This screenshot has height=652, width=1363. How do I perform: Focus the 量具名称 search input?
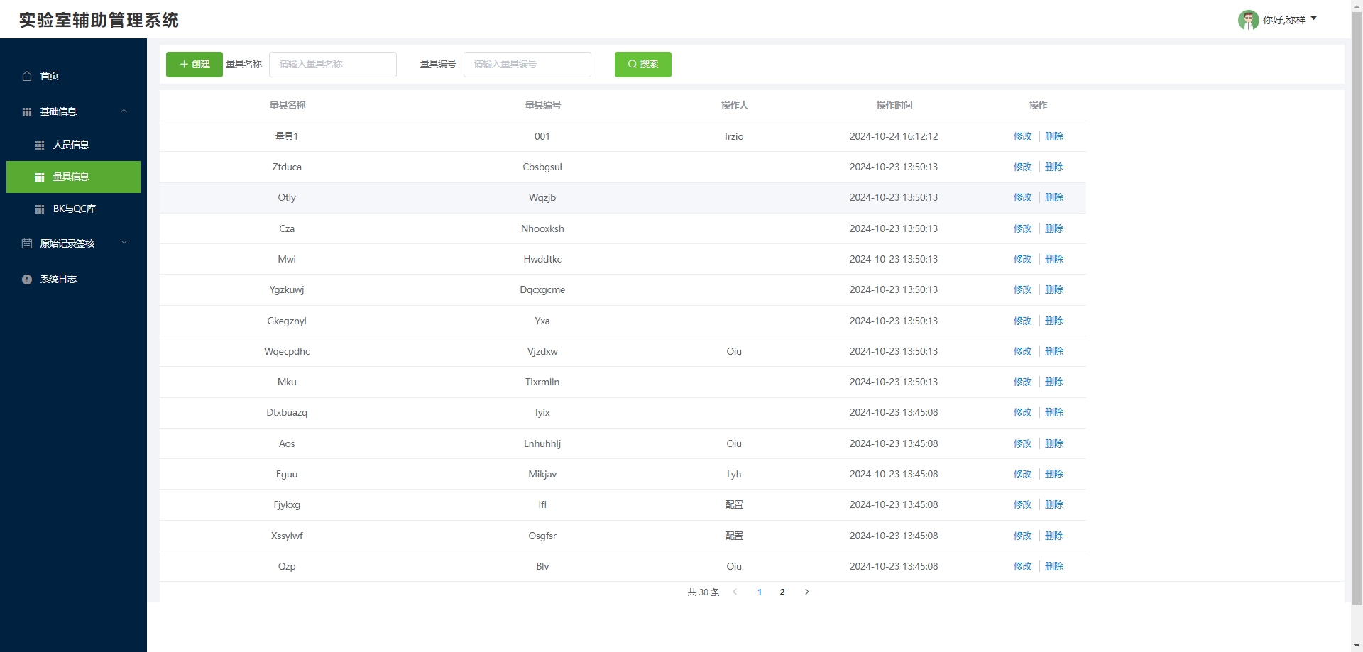click(x=332, y=65)
